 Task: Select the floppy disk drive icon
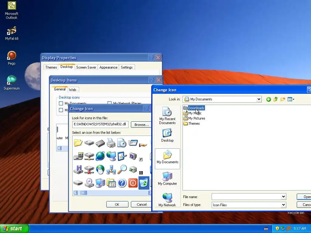(78, 170)
